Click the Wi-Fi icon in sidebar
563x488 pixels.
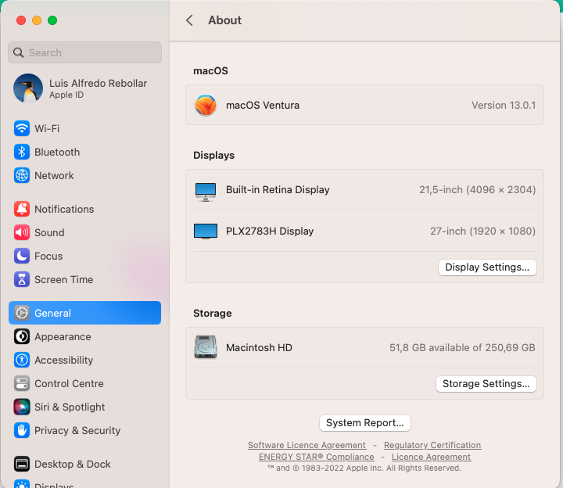pyautogui.click(x=22, y=128)
